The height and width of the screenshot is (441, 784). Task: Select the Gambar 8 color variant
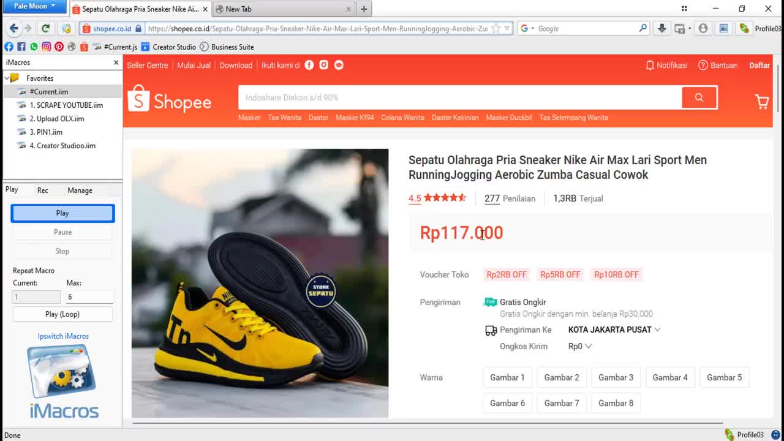tap(616, 403)
